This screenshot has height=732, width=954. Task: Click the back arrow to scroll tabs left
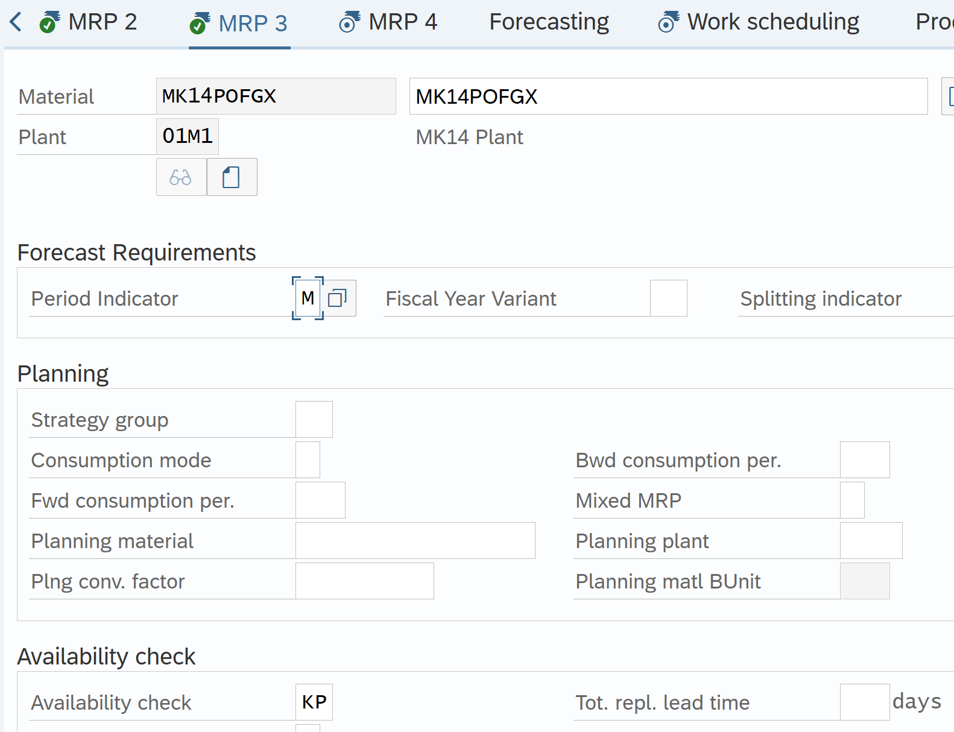[16, 22]
